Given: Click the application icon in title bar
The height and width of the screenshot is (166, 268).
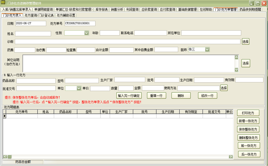Looking at the screenshot, I should click(3, 3).
